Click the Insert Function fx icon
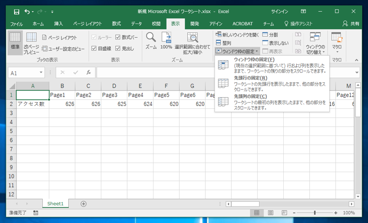This screenshot has height=223, width=368. (x=89, y=73)
